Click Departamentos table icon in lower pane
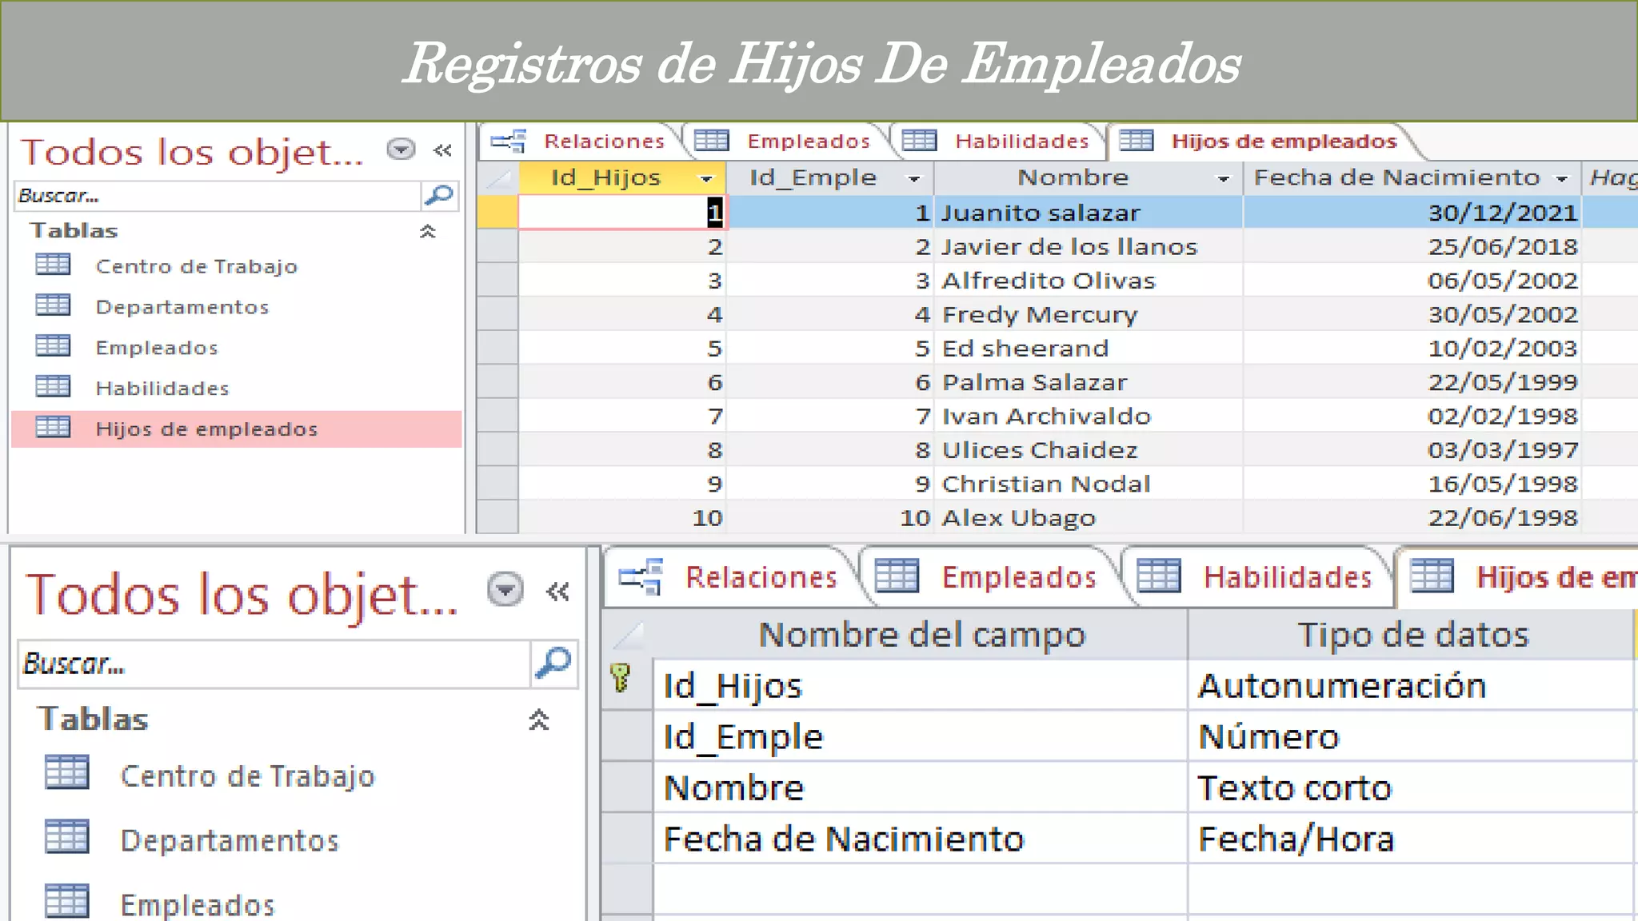The height and width of the screenshot is (921, 1638). click(x=67, y=837)
